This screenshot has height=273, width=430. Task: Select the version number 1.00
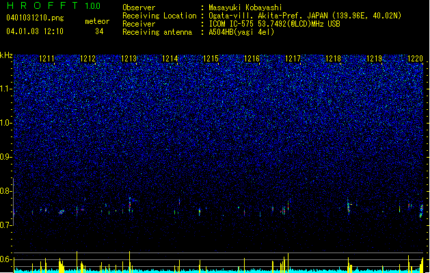pyautogui.click(x=93, y=5)
